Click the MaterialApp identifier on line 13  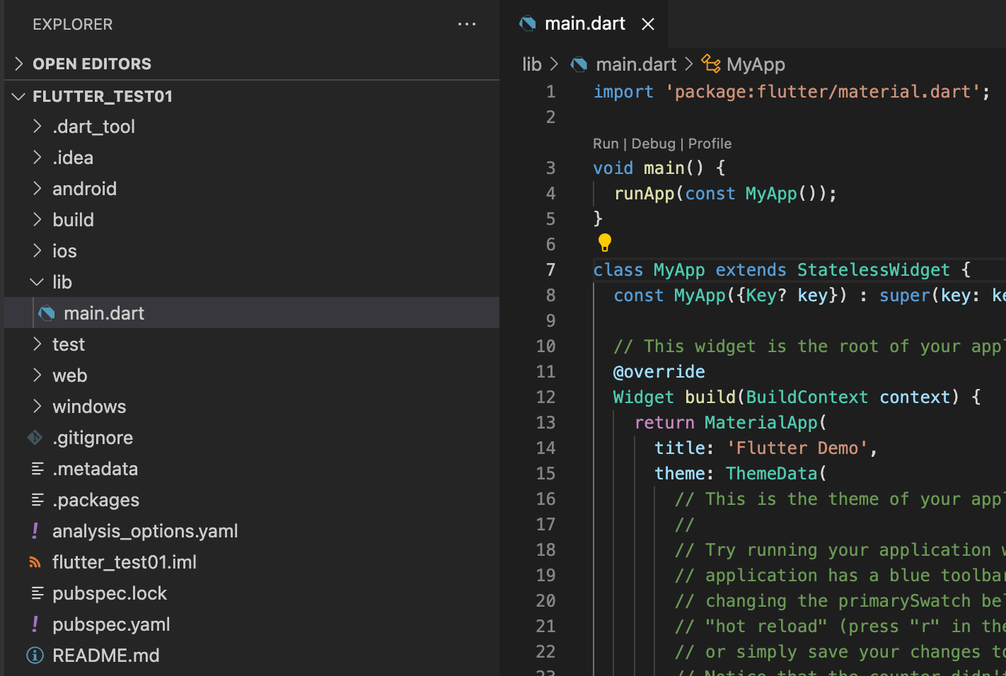(x=761, y=422)
